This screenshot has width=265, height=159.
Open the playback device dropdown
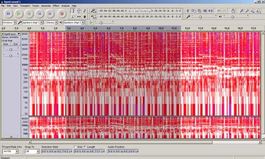point(74,22)
